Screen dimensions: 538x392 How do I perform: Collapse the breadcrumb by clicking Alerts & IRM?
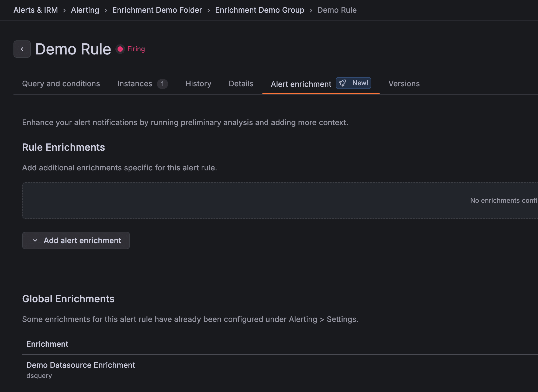(36, 10)
